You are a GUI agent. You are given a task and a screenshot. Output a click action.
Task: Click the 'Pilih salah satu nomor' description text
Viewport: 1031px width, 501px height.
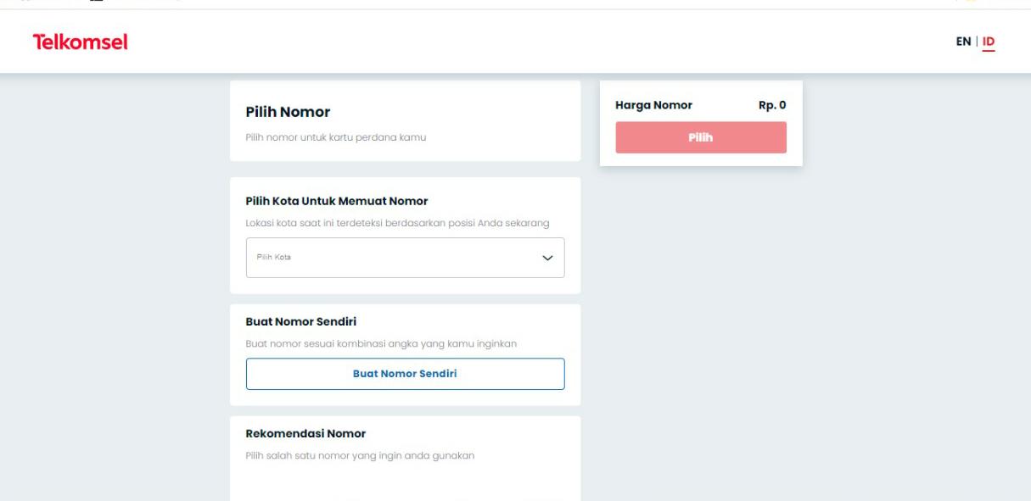tap(360, 456)
